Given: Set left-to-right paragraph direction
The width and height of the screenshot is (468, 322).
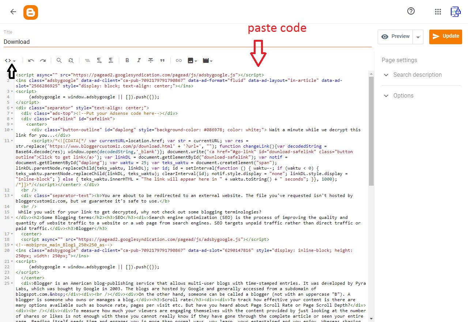Looking at the screenshot, I should point(99,61).
